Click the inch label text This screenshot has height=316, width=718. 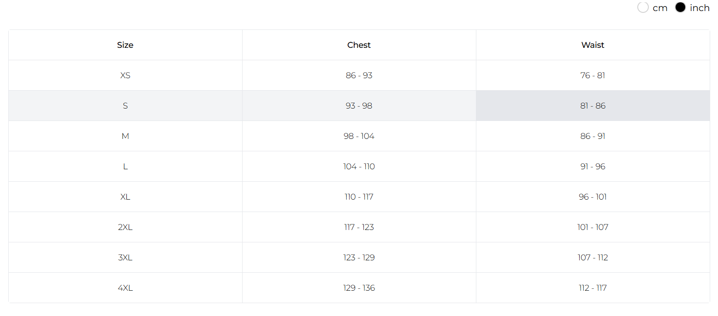[x=700, y=8]
